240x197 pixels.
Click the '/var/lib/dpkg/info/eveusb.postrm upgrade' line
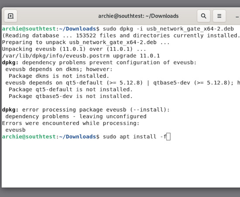pyautogui.click(x=81, y=56)
